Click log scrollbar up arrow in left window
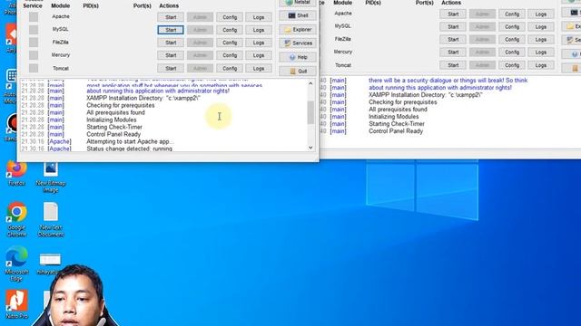 [x=310, y=83]
